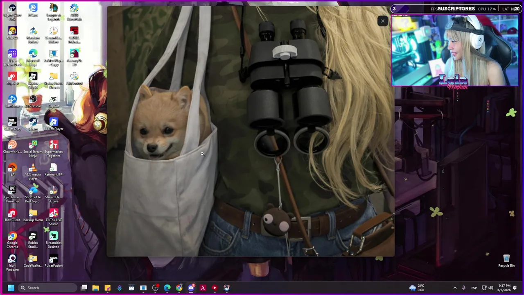Open the ClownfishVoice desktop shortcut
The height and width of the screenshot is (295, 524).
pyautogui.click(x=12, y=147)
